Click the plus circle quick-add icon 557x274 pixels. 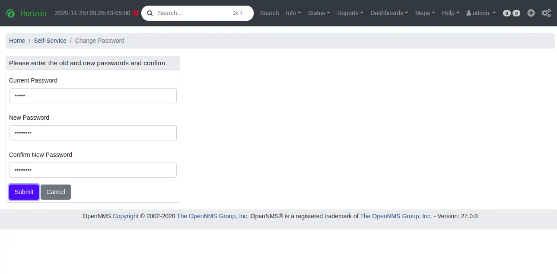click(x=531, y=13)
